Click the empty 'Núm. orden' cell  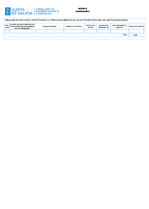coord(7,32)
